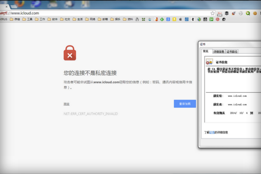Click the 2014/10/4 validity start date
Screen dimensions: 261x174
point(239,113)
